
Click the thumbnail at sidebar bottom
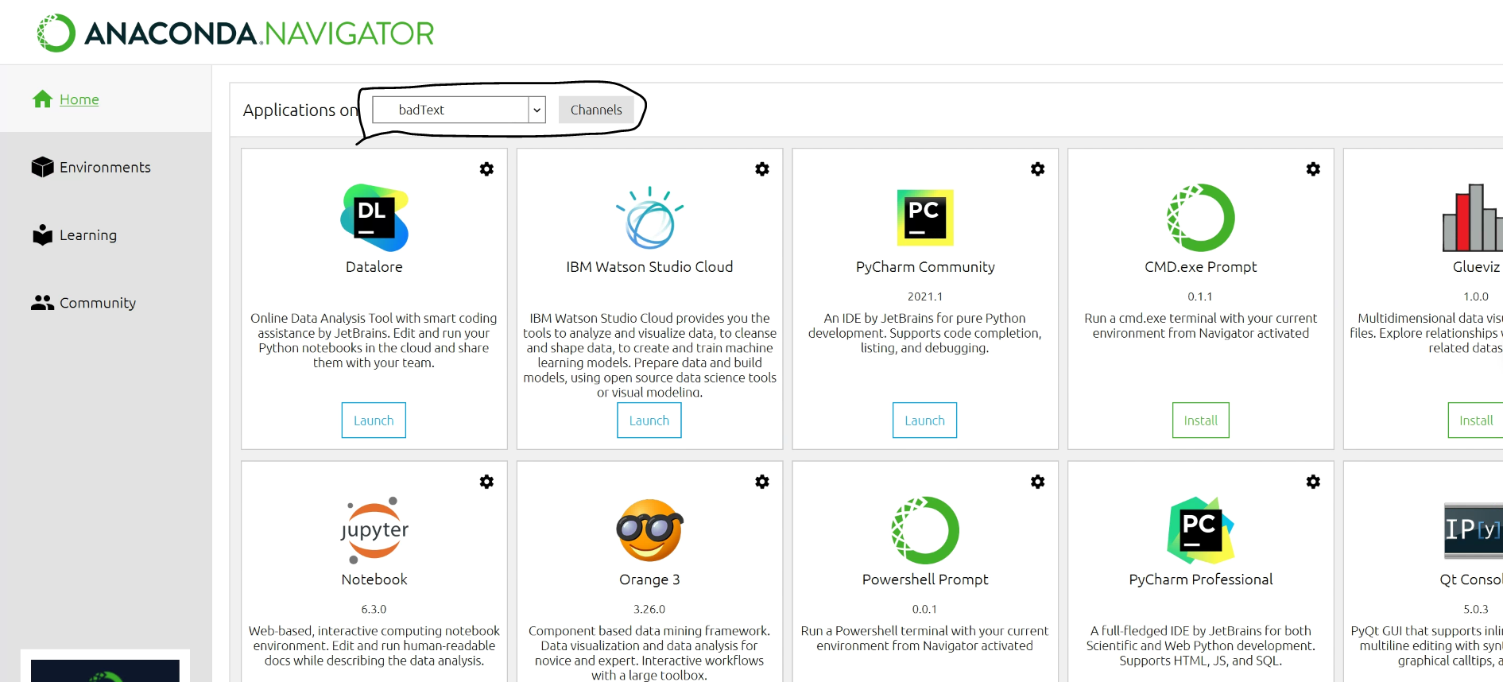(105, 670)
